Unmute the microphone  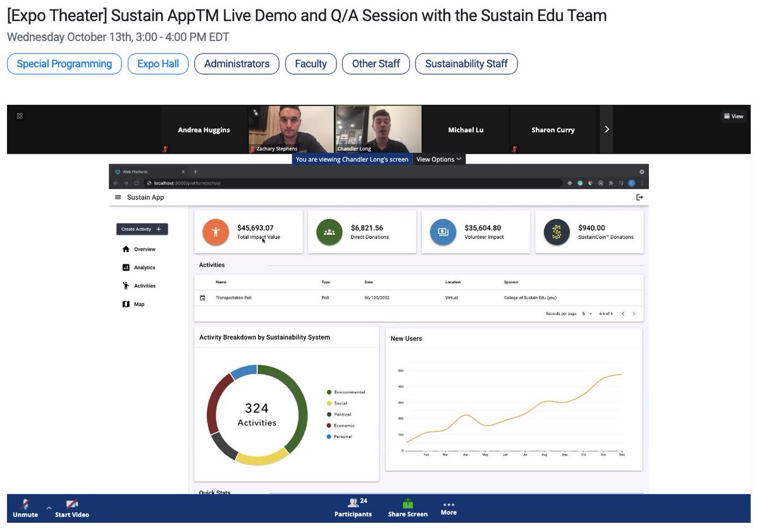coord(25,508)
